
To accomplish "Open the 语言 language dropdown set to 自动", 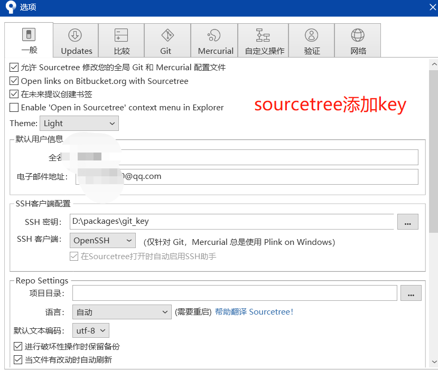I will click(122, 312).
